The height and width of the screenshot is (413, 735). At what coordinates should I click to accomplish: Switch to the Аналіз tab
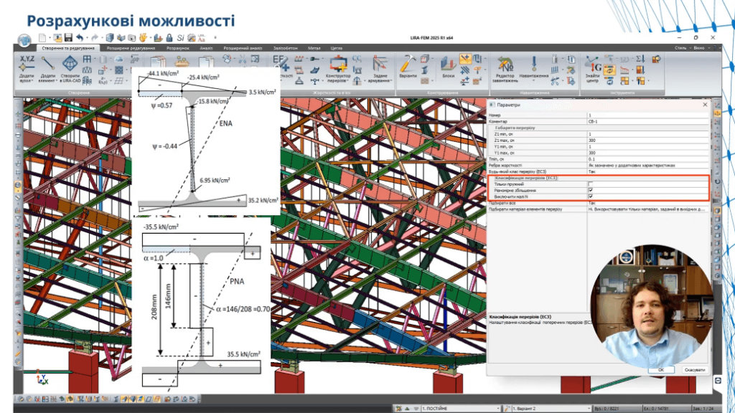point(206,48)
